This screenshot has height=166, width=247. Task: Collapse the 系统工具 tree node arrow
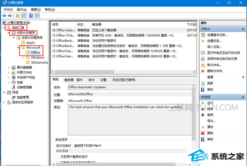tap(4, 28)
